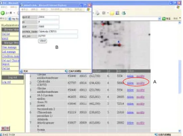Click the Submit button in popup form
The image size is (183, 136).
[43, 41]
